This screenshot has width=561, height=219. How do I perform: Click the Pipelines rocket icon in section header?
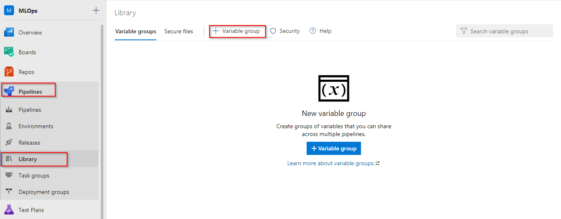click(x=9, y=91)
